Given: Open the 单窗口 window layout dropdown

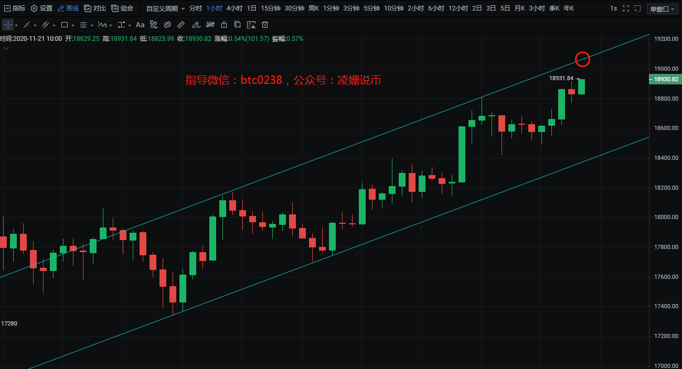Looking at the screenshot, I should click(x=663, y=9).
